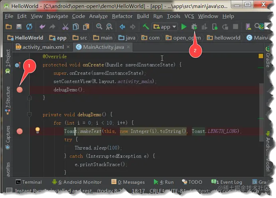Click the intention lightbulb icon

[37, 130]
